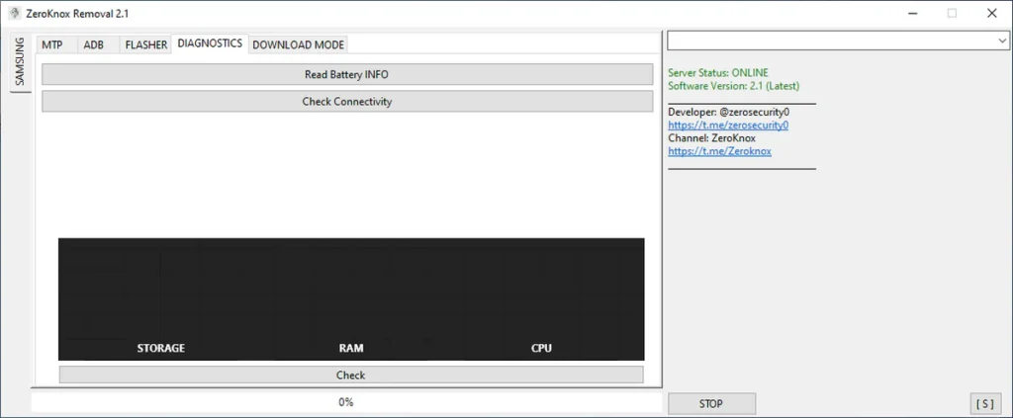Go to the FLASHER tab
This screenshot has width=1013, height=418.
145,44
